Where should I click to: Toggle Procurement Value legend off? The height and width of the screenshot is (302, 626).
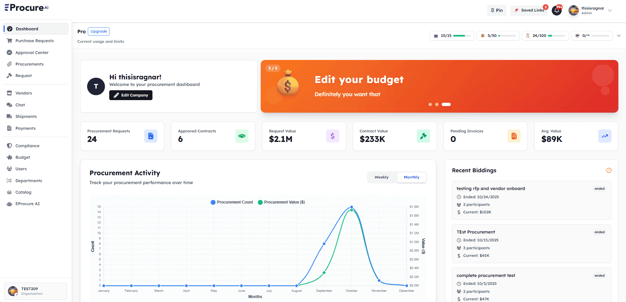point(281,202)
